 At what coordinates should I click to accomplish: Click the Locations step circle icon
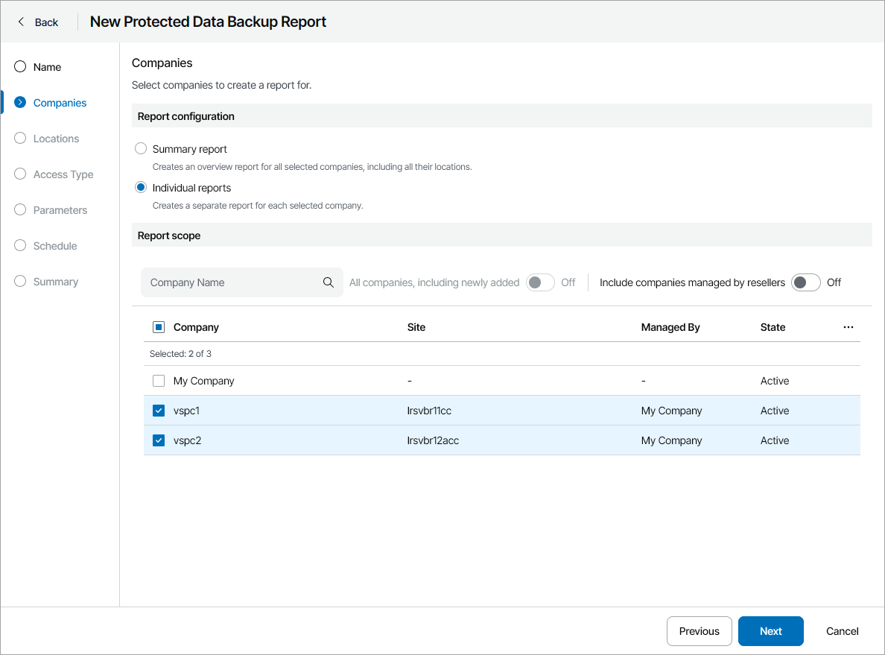click(20, 139)
